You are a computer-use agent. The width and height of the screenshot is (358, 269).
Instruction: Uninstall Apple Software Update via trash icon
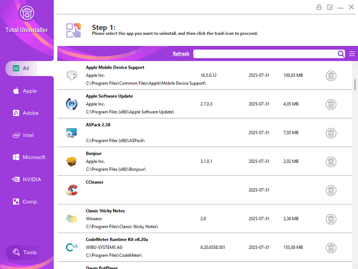pyautogui.click(x=331, y=105)
